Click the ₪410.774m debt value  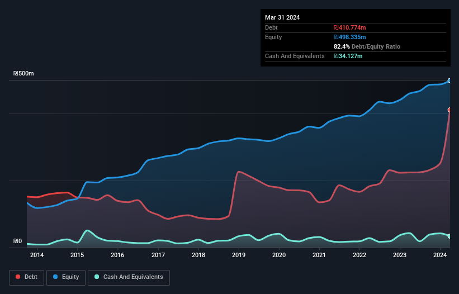[x=350, y=27]
